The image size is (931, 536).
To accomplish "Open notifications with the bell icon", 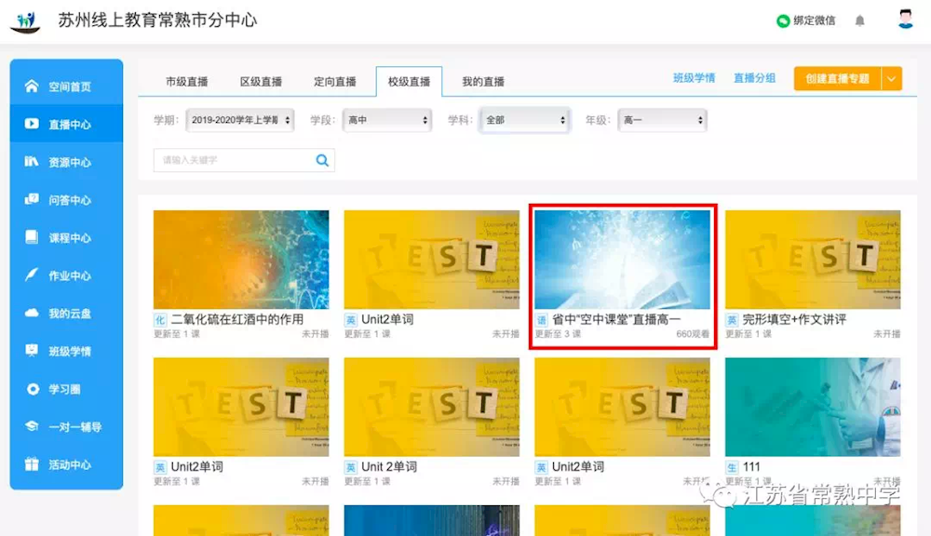I will point(859,21).
